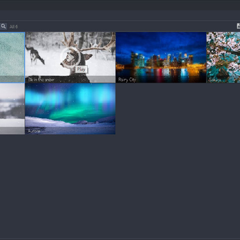Click the "Rainy City" caption
The height and width of the screenshot is (240, 240).
(127, 80)
